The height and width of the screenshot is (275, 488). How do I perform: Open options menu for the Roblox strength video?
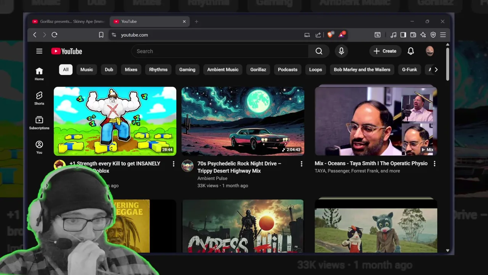pos(173,164)
